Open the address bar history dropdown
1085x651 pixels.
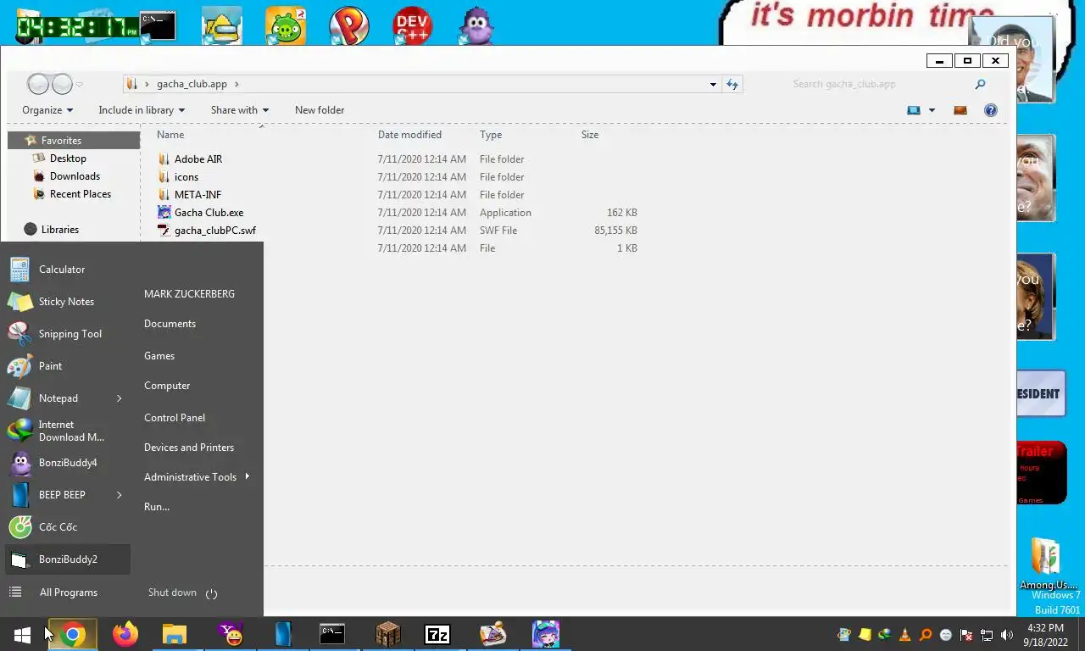pyautogui.click(x=713, y=84)
